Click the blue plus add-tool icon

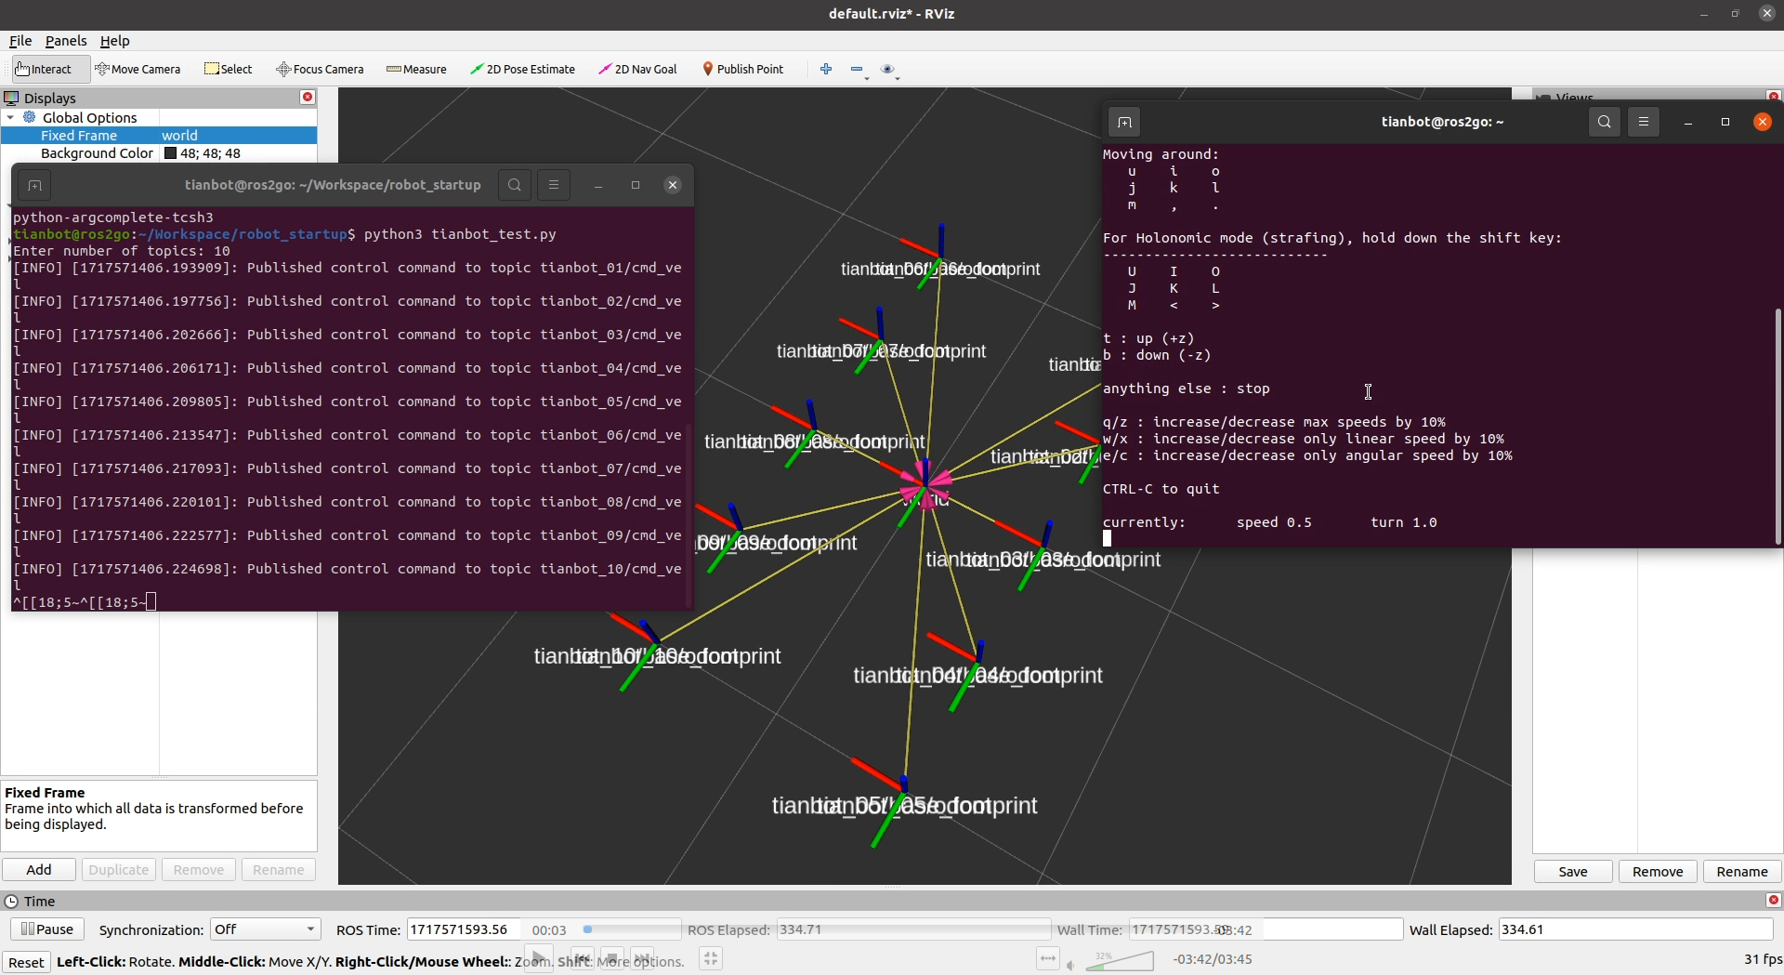[826, 69]
